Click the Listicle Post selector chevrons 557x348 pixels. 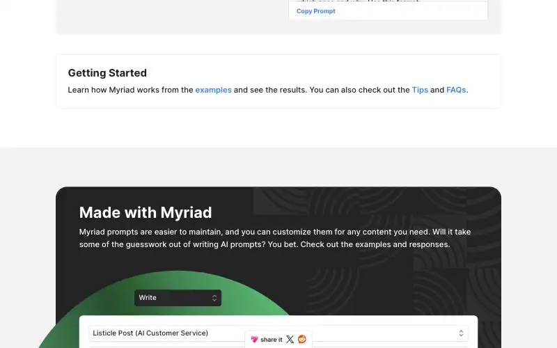pos(461,333)
